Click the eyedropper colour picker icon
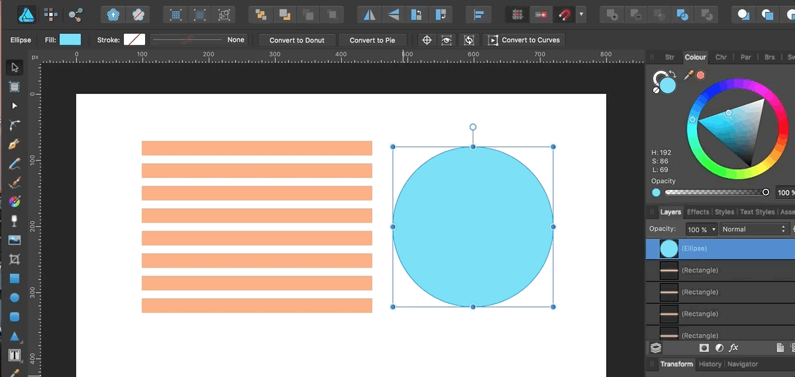Screen dimensions: 795x377 (x=689, y=75)
